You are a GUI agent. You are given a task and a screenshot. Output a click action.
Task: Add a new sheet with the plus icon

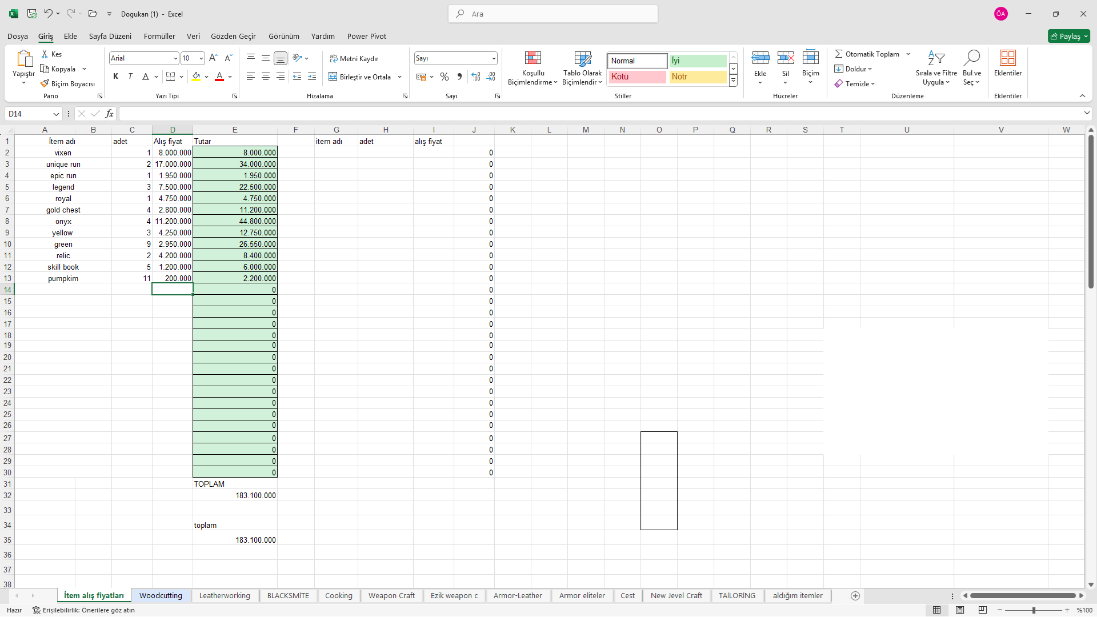click(855, 596)
